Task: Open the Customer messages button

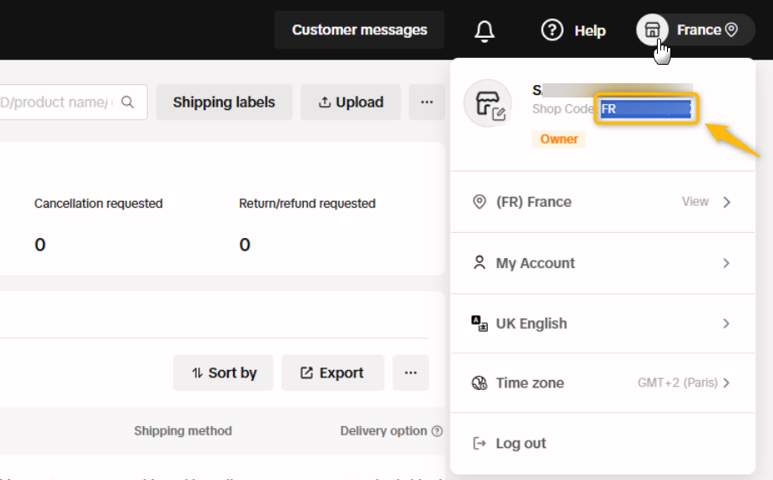Action: coord(359,30)
